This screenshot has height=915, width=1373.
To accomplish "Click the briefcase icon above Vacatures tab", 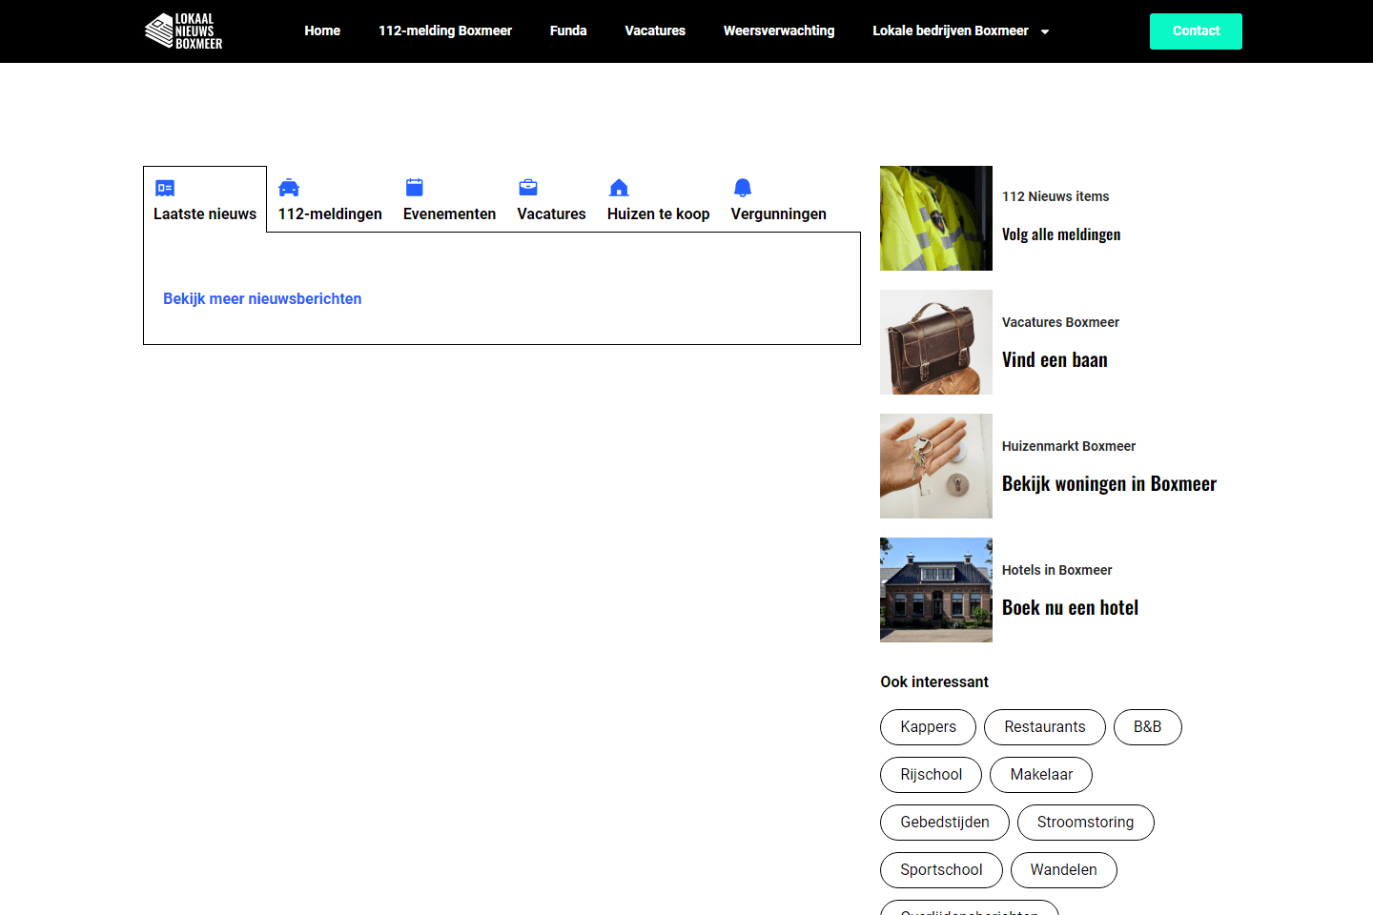I will pyautogui.click(x=528, y=188).
